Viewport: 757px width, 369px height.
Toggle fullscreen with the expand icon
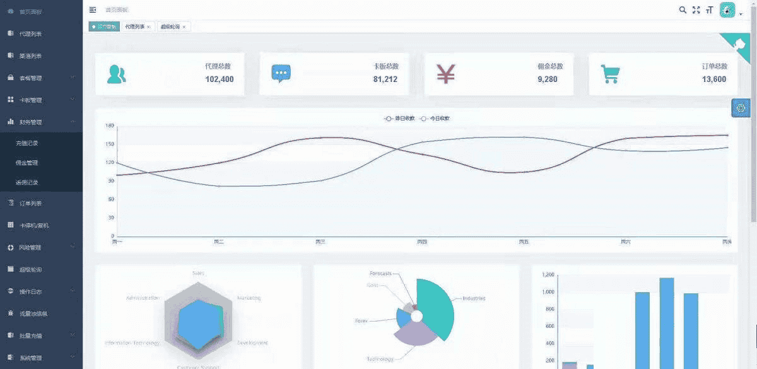tap(696, 9)
